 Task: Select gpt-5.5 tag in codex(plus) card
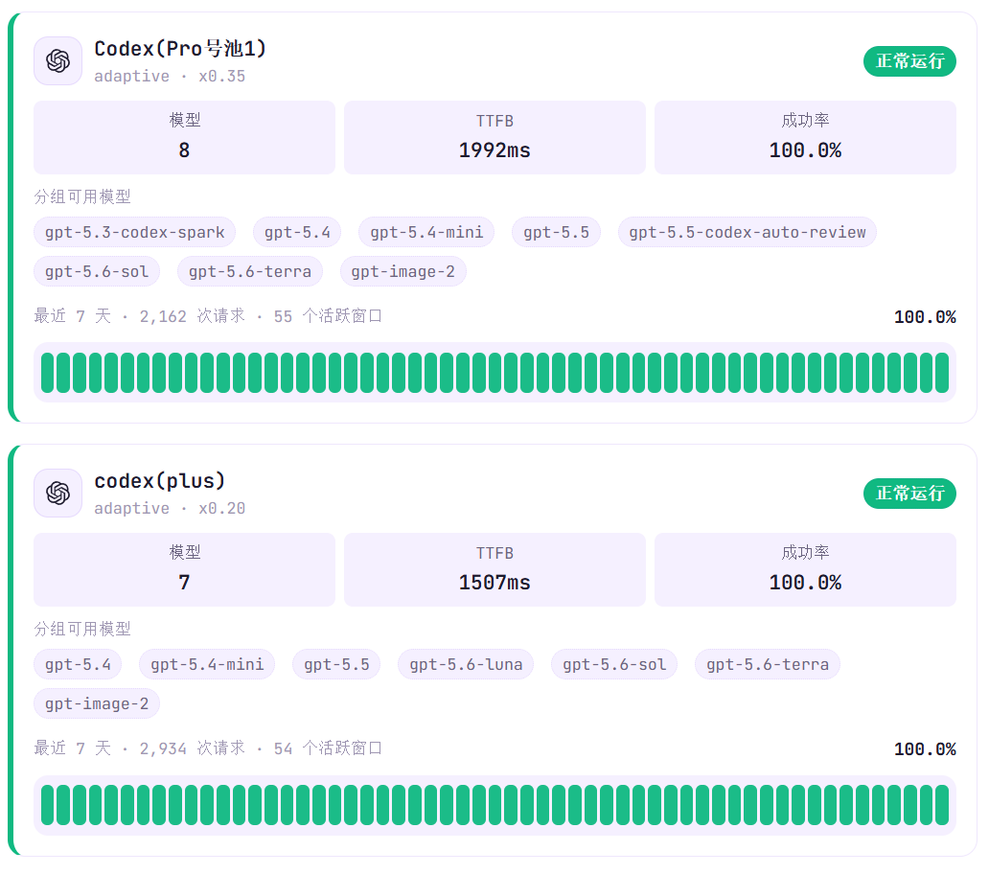[x=336, y=664]
